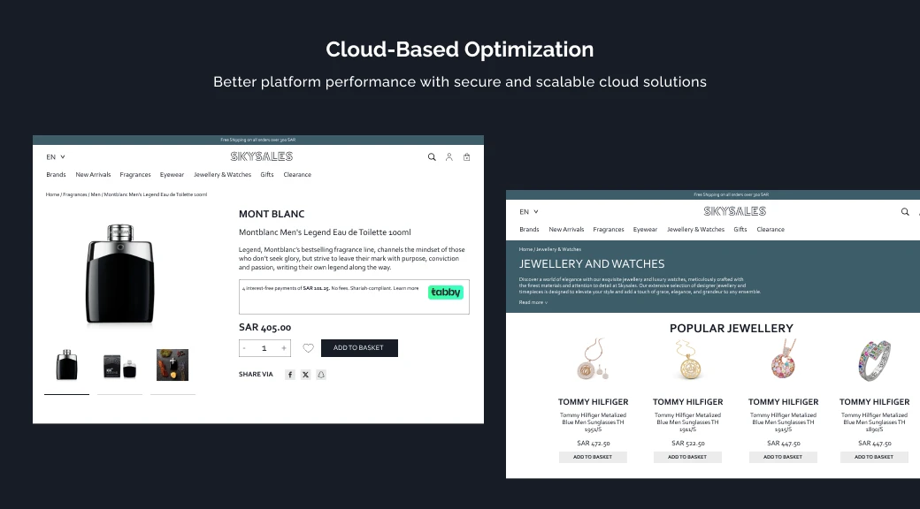This screenshot has width=920, height=509.
Task: Open the EN dropdown on the Jewellery page
Action: (527, 211)
